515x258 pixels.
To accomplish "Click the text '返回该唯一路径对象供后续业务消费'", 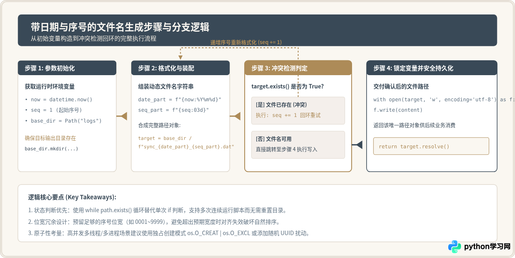I will coord(414,125).
